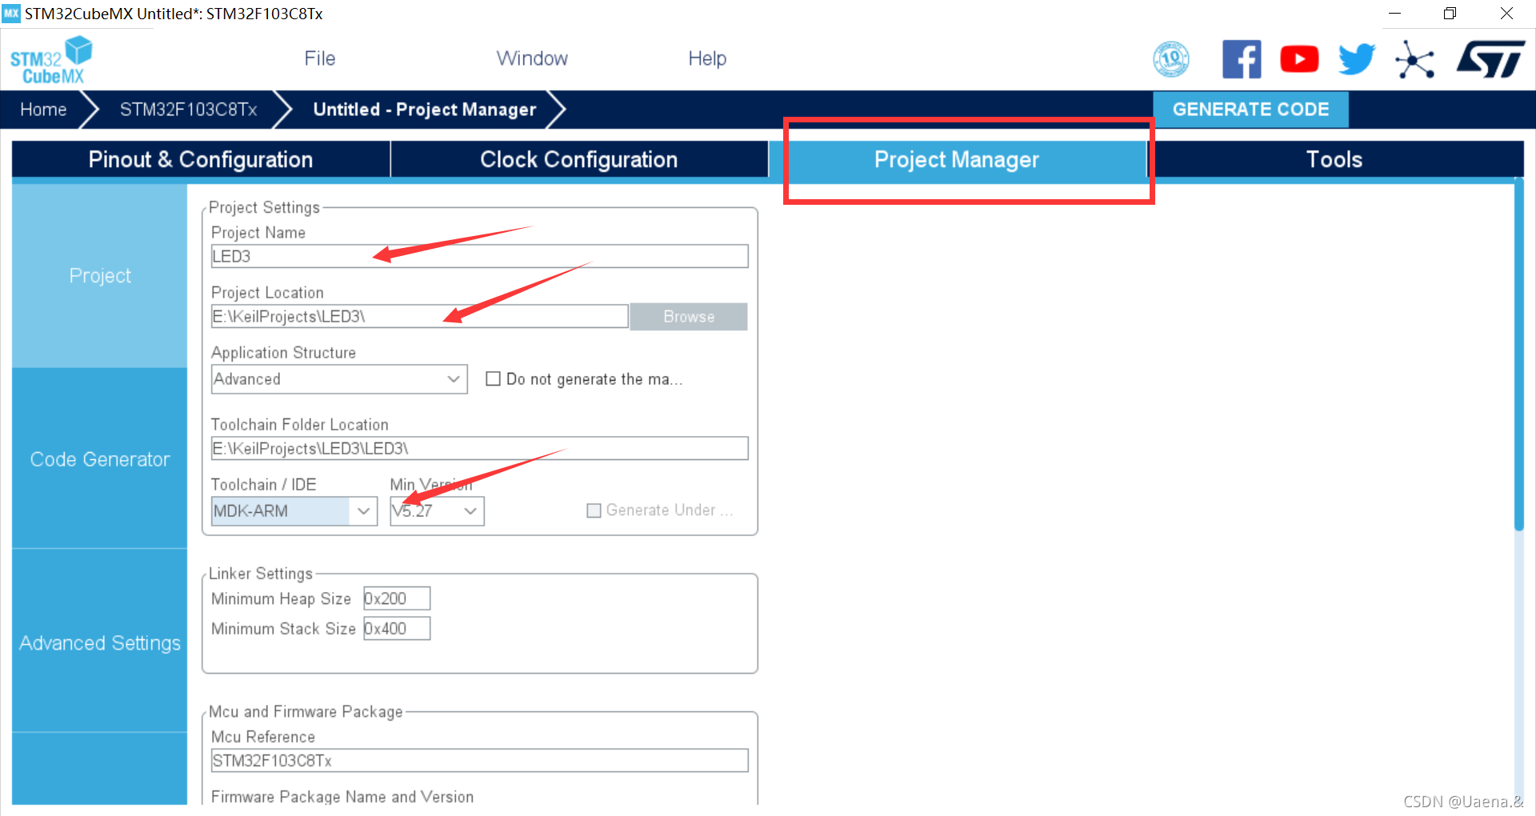This screenshot has width=1536, height=816.
Task: Open the Twitter link icon
Action: (1357, 59)
